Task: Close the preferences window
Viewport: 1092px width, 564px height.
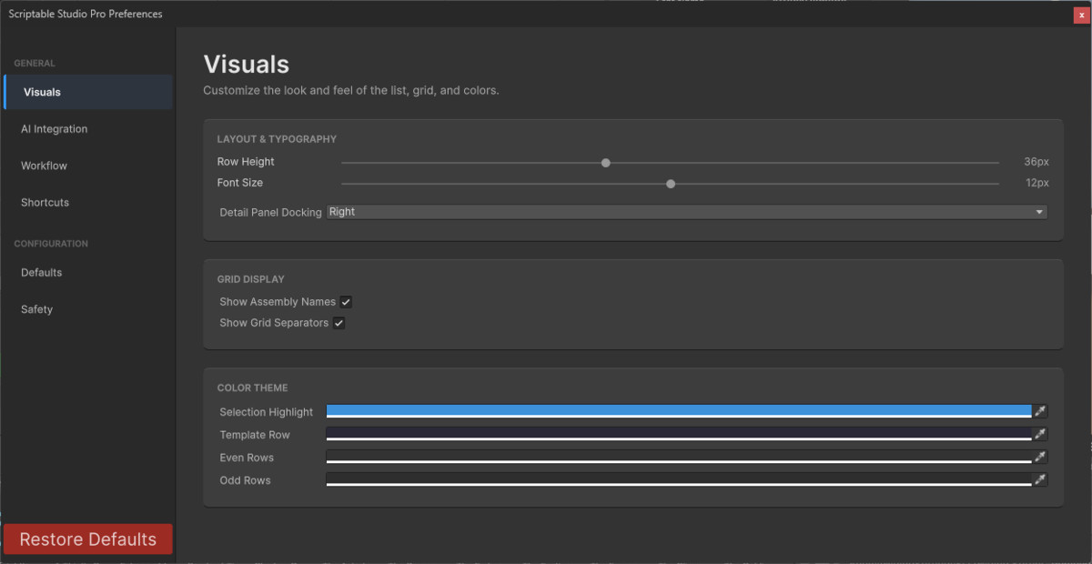Action: coord(1082,15)
